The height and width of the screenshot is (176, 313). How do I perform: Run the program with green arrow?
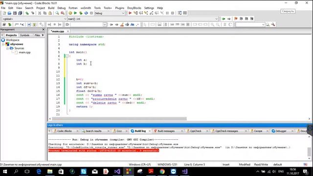75,13
